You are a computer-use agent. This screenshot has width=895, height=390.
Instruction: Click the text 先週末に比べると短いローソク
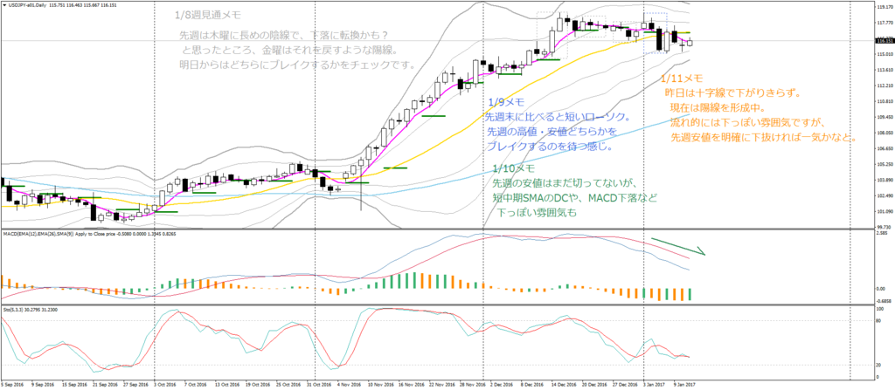click(x=557, y=118)
